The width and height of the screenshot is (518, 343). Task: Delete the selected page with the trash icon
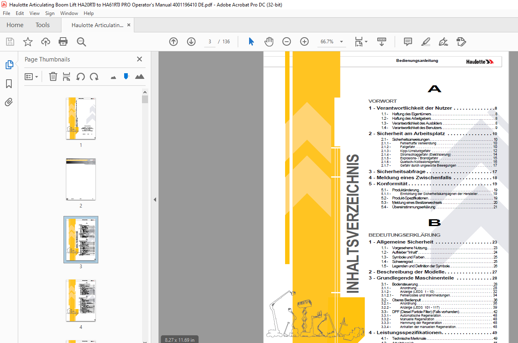53,76
